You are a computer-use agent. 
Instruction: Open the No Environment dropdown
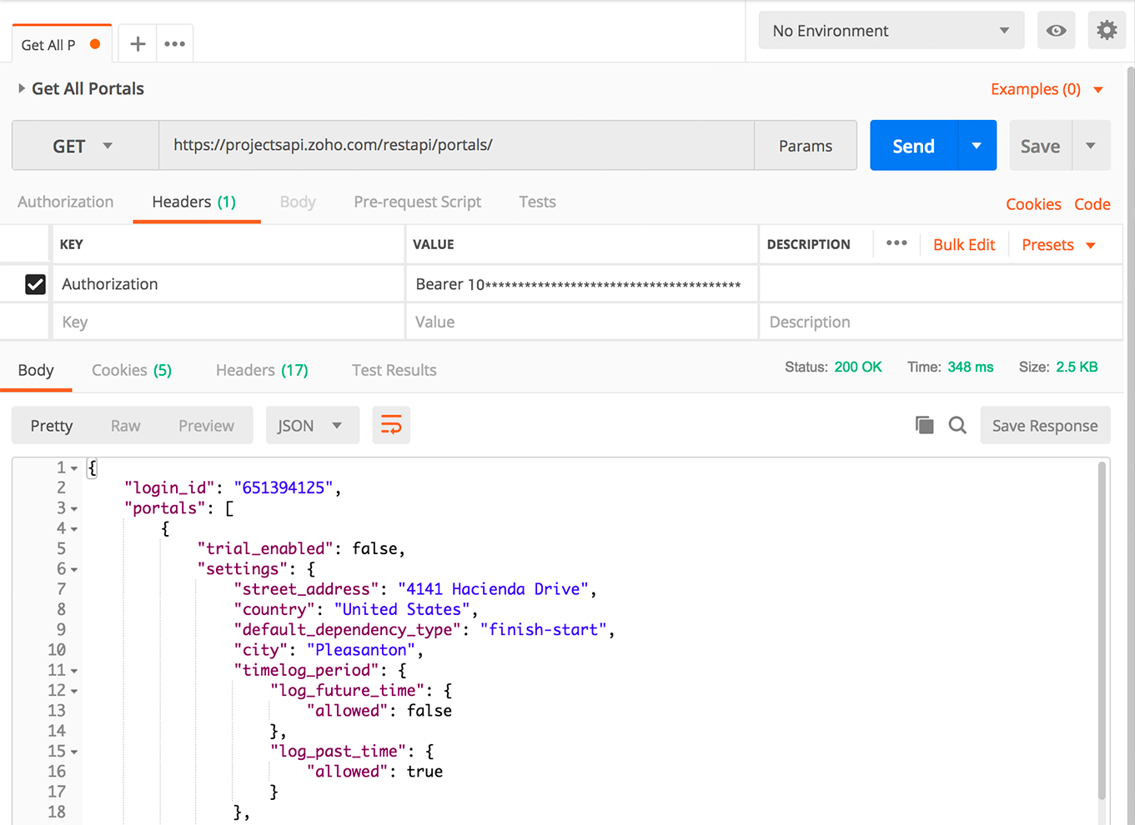click(x=891, y=31)
